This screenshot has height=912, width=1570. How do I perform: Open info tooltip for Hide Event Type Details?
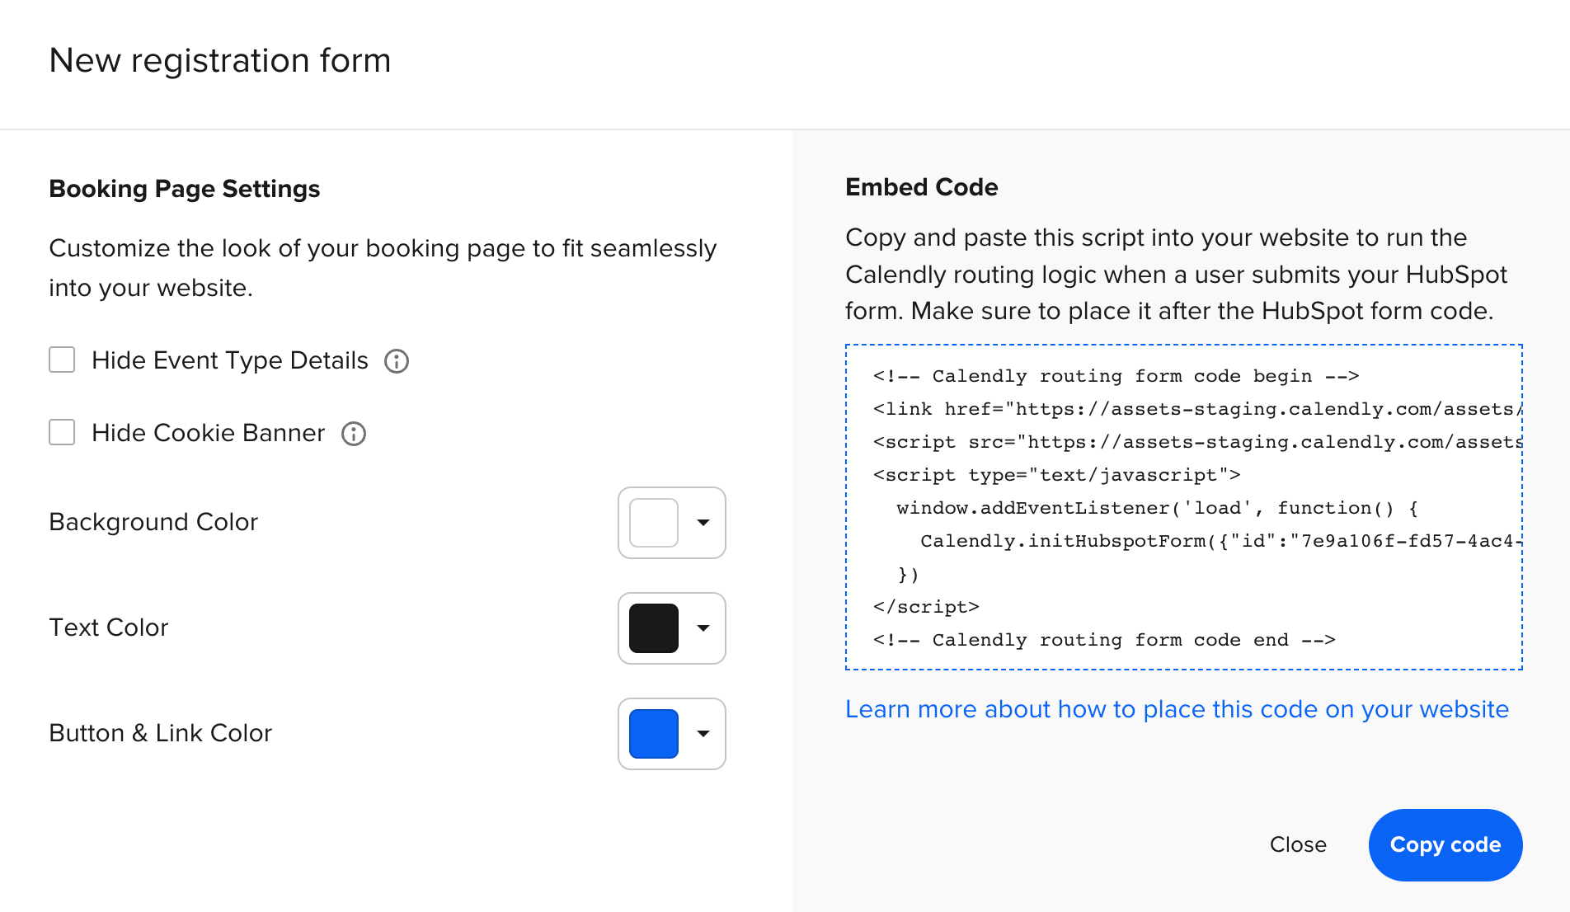pyautogui.click(x=397, y=361)
